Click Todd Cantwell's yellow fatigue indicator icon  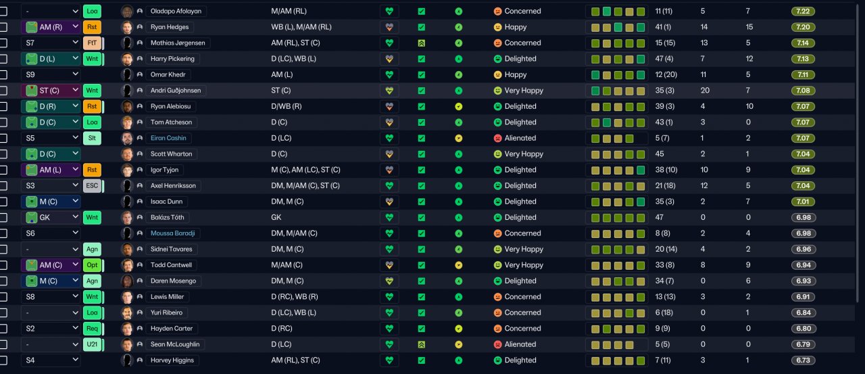coord(459,265)
